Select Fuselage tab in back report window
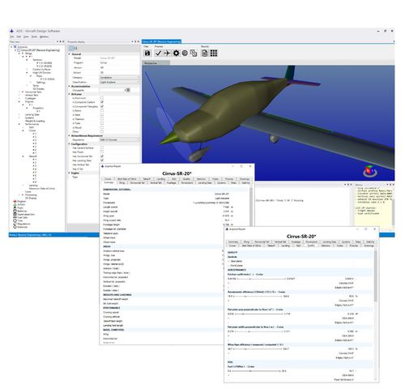 click(172, 183)
